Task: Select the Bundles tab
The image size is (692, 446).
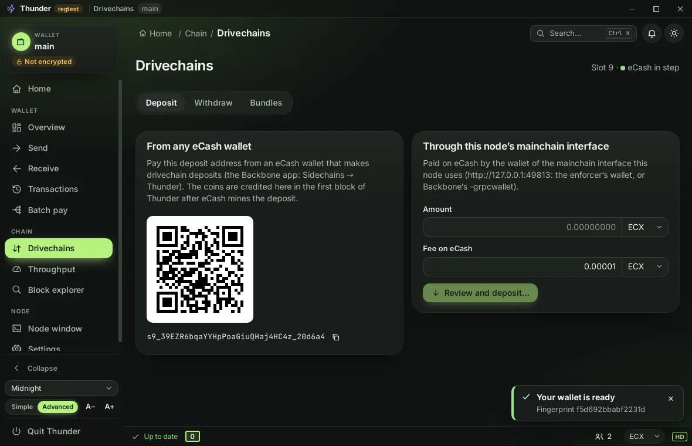Action: pyautogui.click(x=266, y=103)
